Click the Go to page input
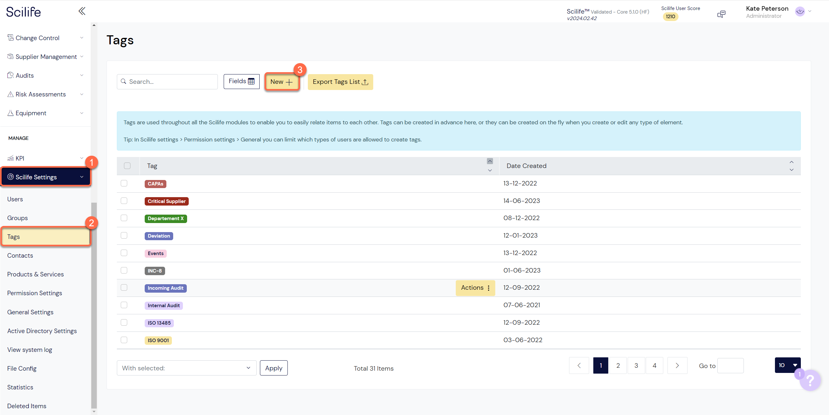The width and height of the screenshot is (829, 415). pos(730,365)
